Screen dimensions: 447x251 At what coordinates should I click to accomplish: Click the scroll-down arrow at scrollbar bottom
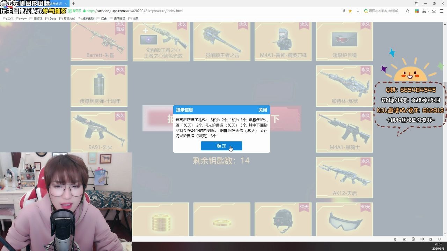pyautogui.click(x=445, y=234)
